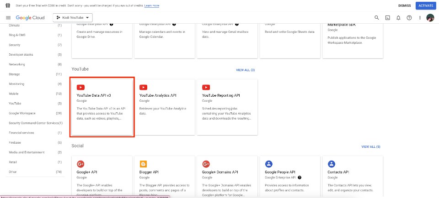
Task: Open the Marketplace SDK card
Action: click(x=353, y=41)
